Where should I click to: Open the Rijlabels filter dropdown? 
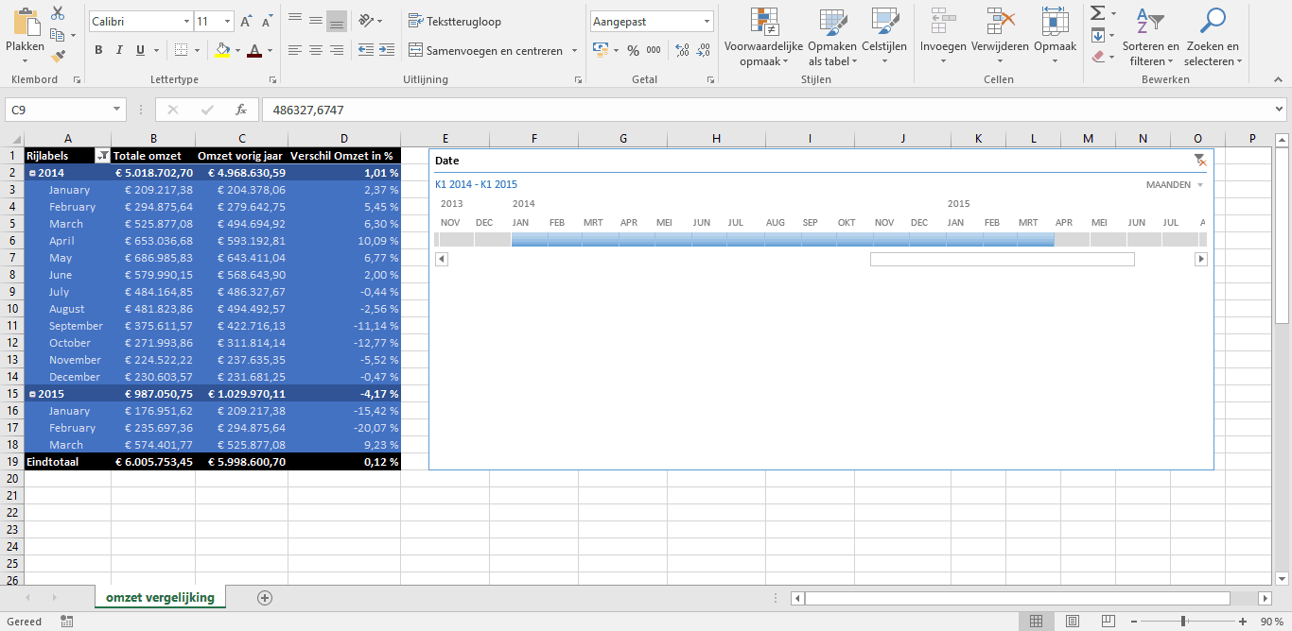(102, 156)
